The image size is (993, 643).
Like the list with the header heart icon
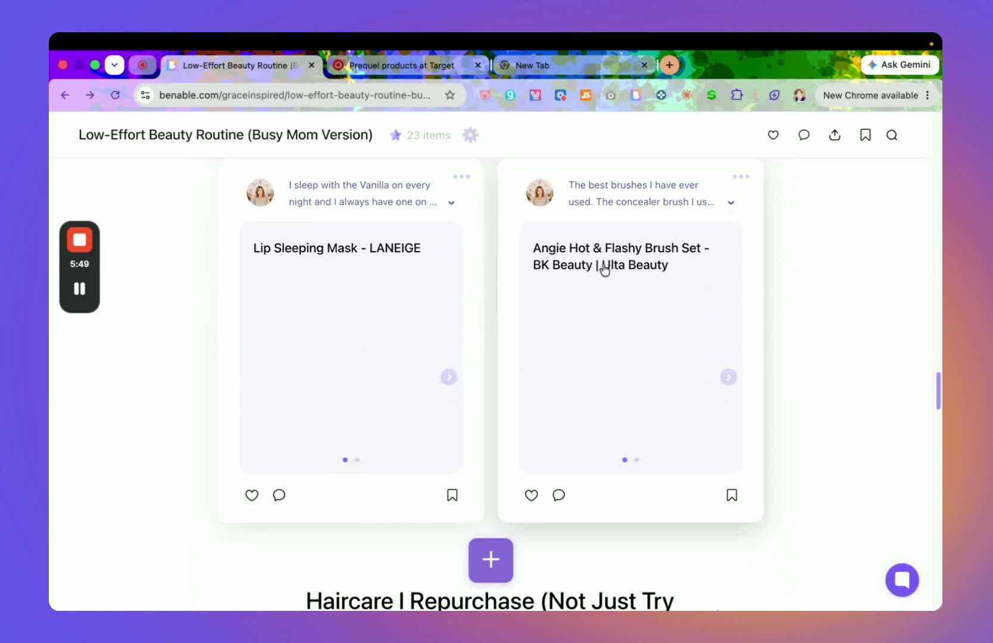coord(773,135)
